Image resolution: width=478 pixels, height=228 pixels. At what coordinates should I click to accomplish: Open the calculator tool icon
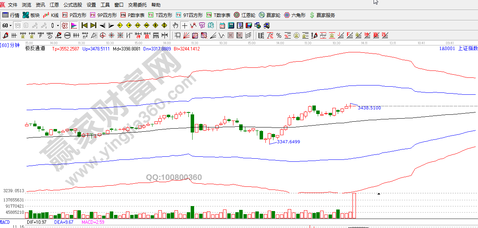coord(231,26)
